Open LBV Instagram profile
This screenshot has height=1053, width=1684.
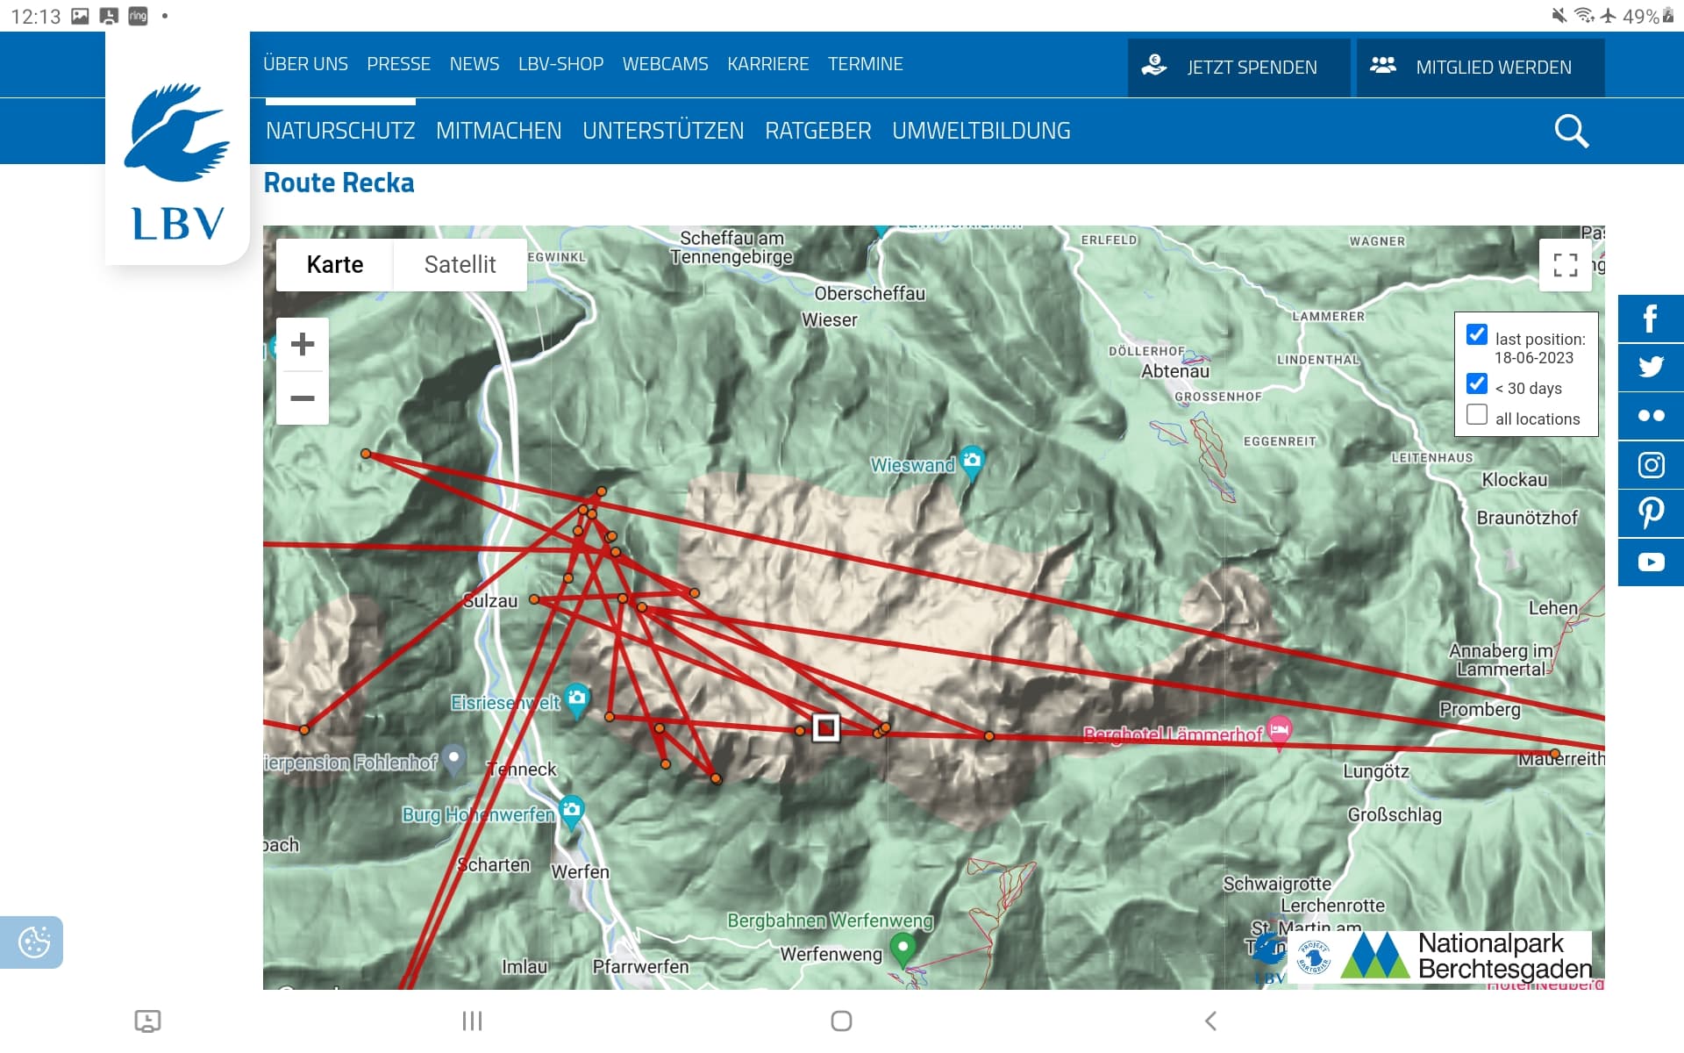click(1651, 465)
